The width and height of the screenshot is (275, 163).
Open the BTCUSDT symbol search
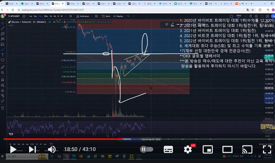point(14,16)
